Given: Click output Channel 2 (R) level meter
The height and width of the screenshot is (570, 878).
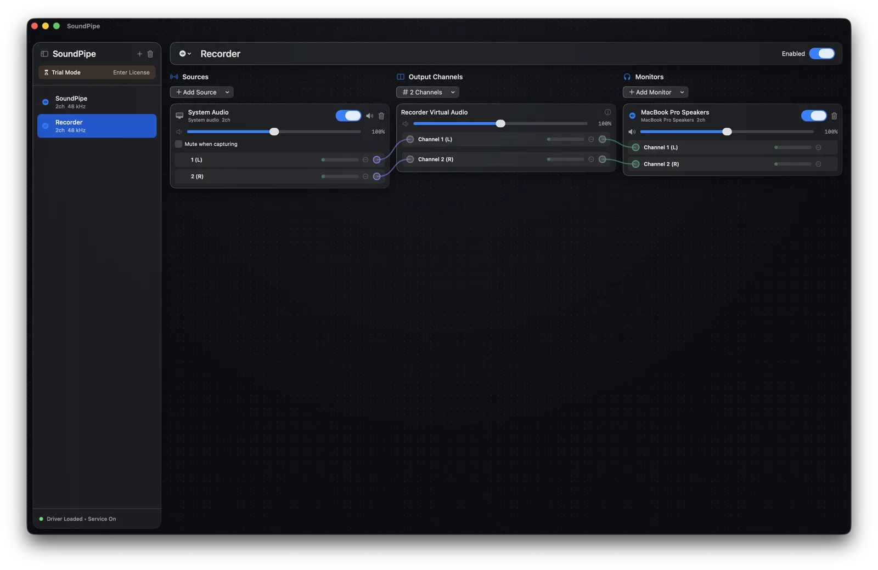Looking at the screenshot, I should tap(566, 159).
